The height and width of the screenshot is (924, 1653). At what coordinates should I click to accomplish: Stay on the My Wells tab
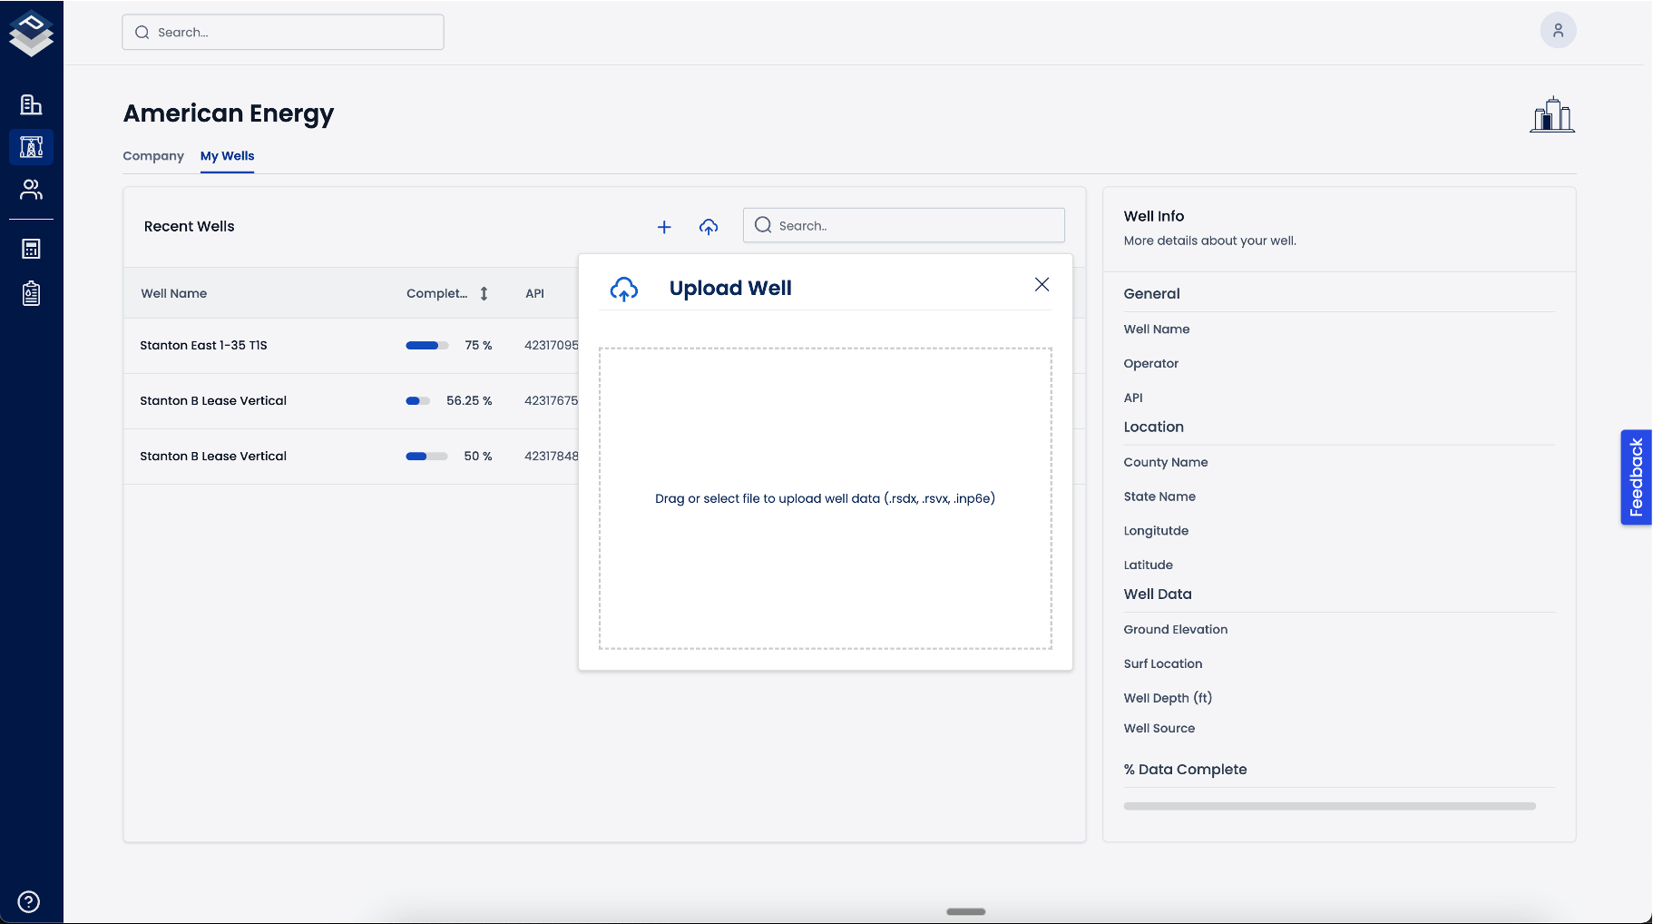point(227,156)
